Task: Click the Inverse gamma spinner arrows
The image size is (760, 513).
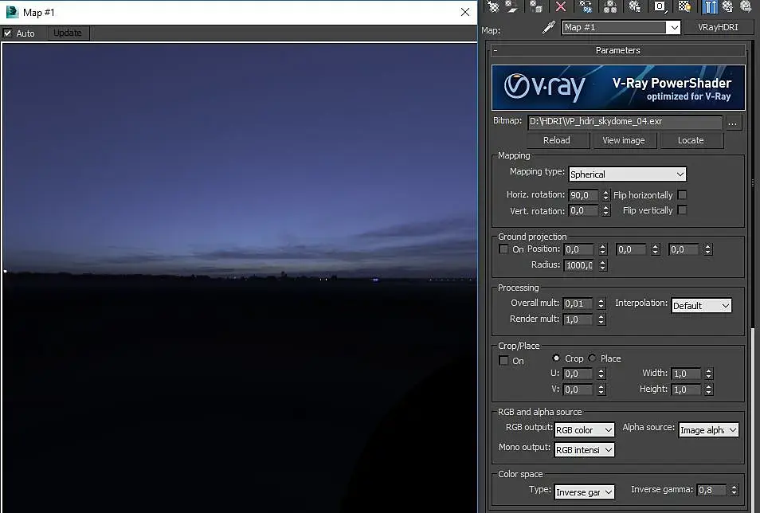Action: 734,490
